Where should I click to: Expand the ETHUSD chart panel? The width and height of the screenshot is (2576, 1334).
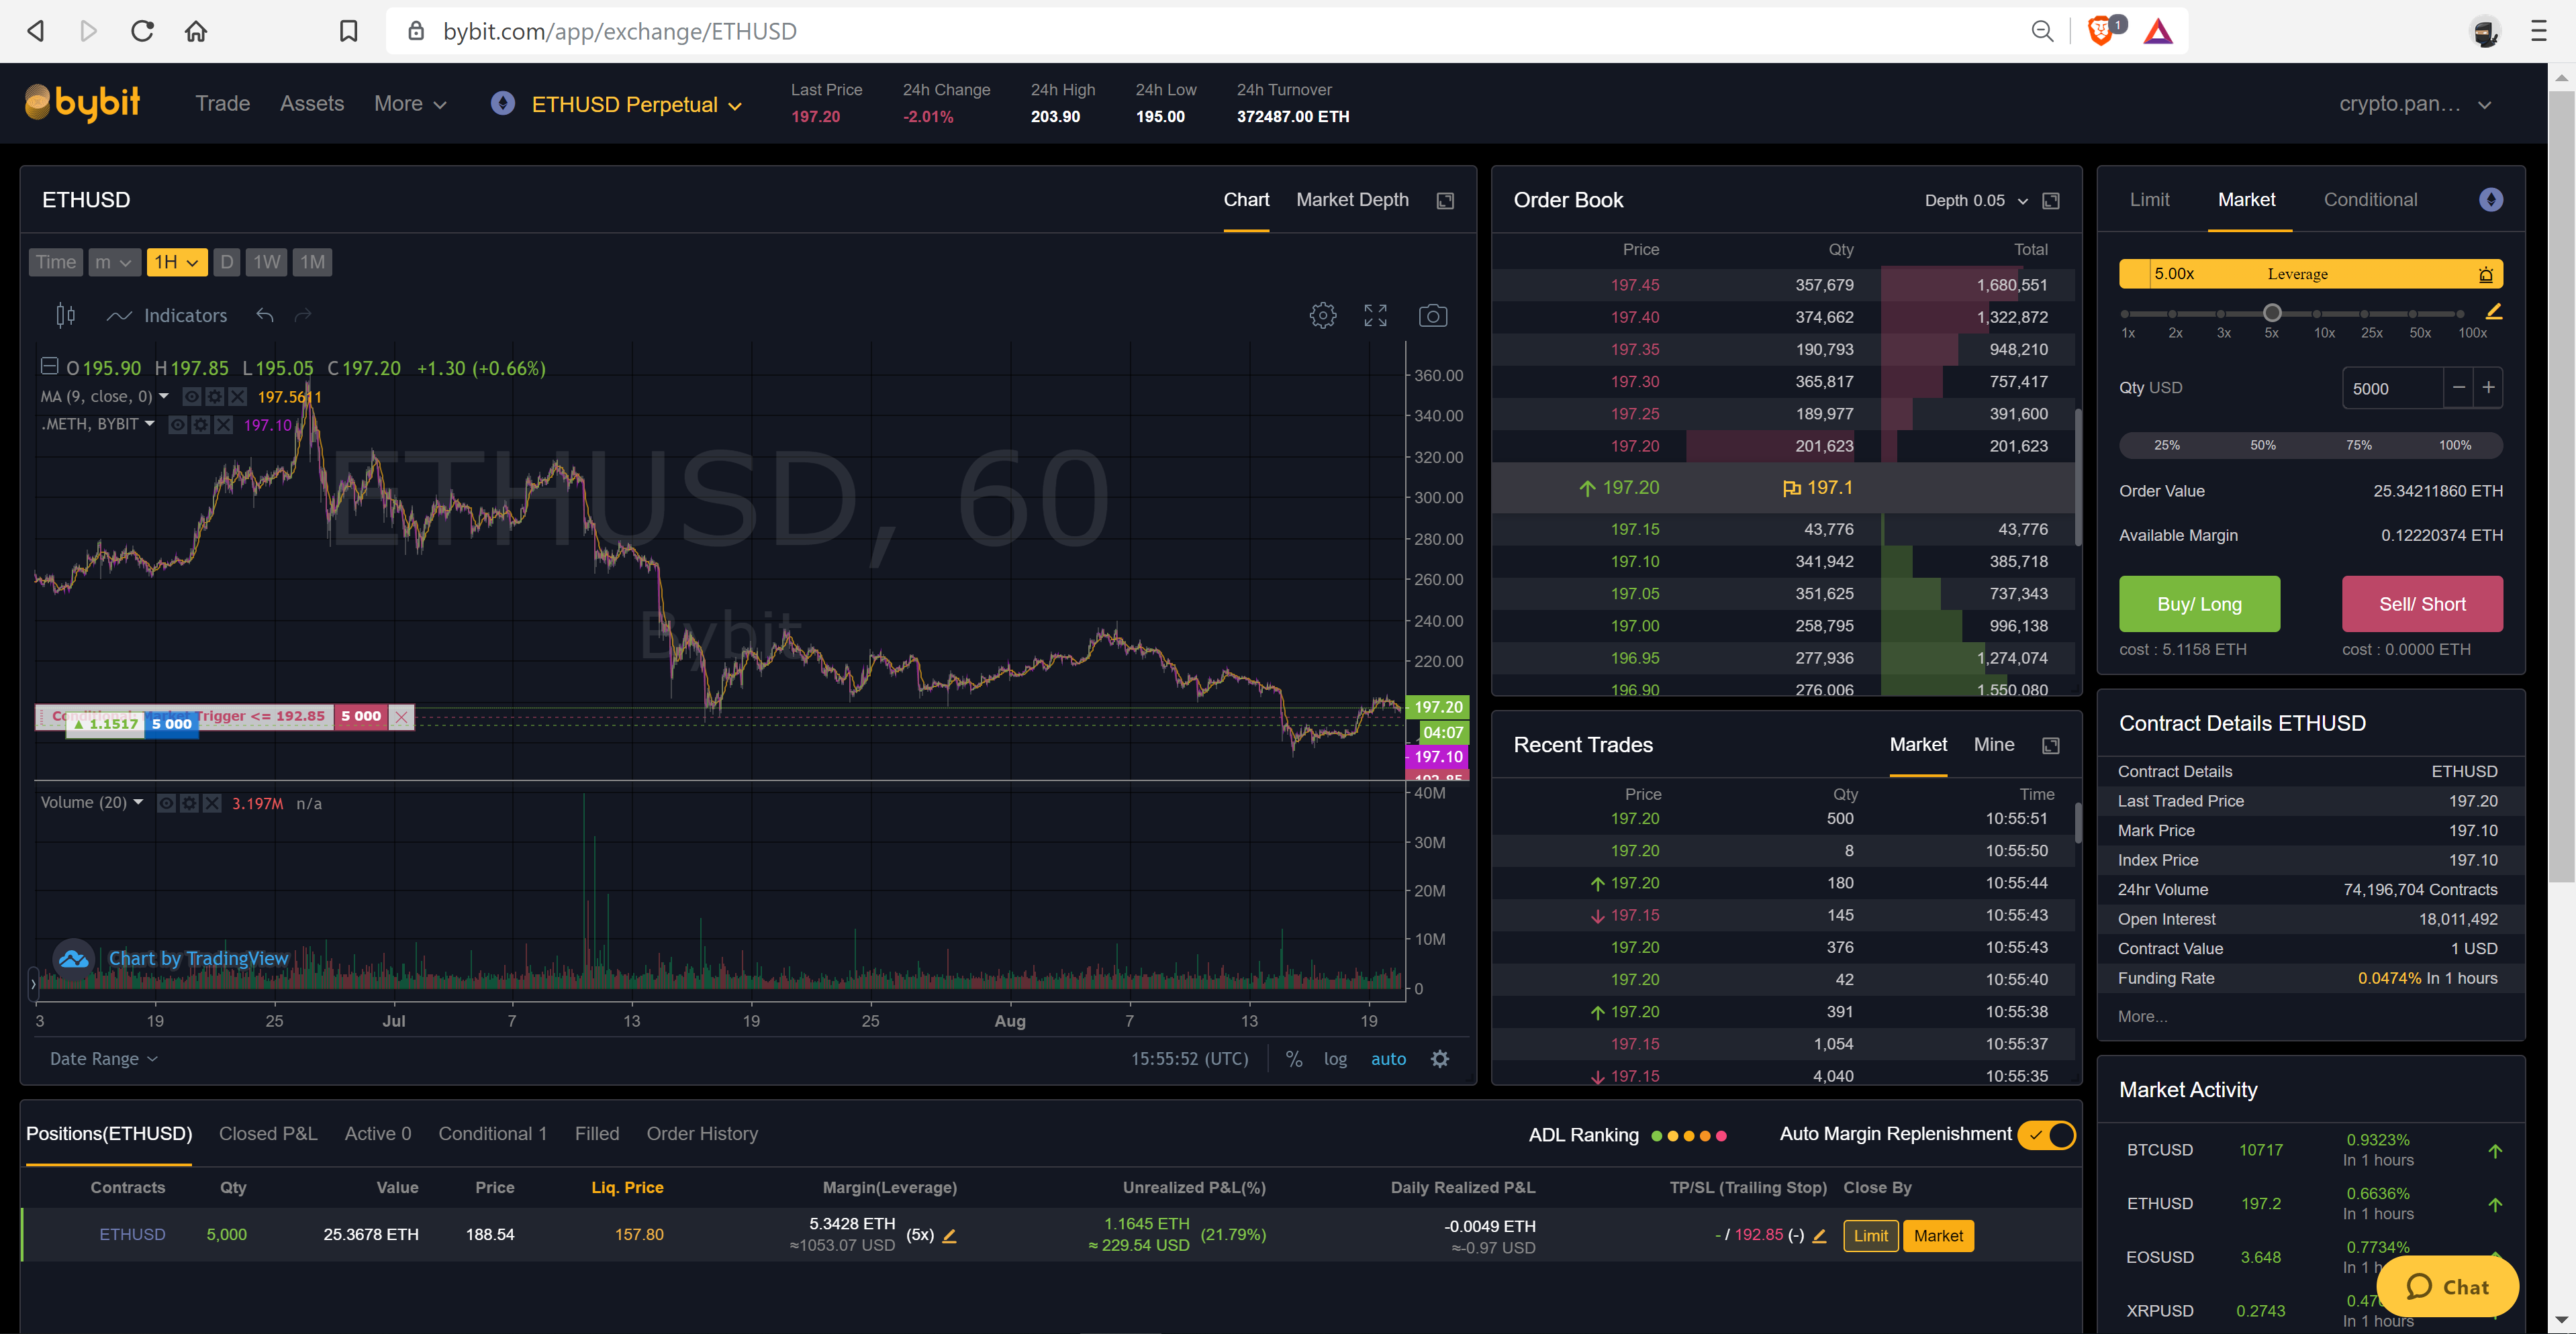tap(1445, 201)
